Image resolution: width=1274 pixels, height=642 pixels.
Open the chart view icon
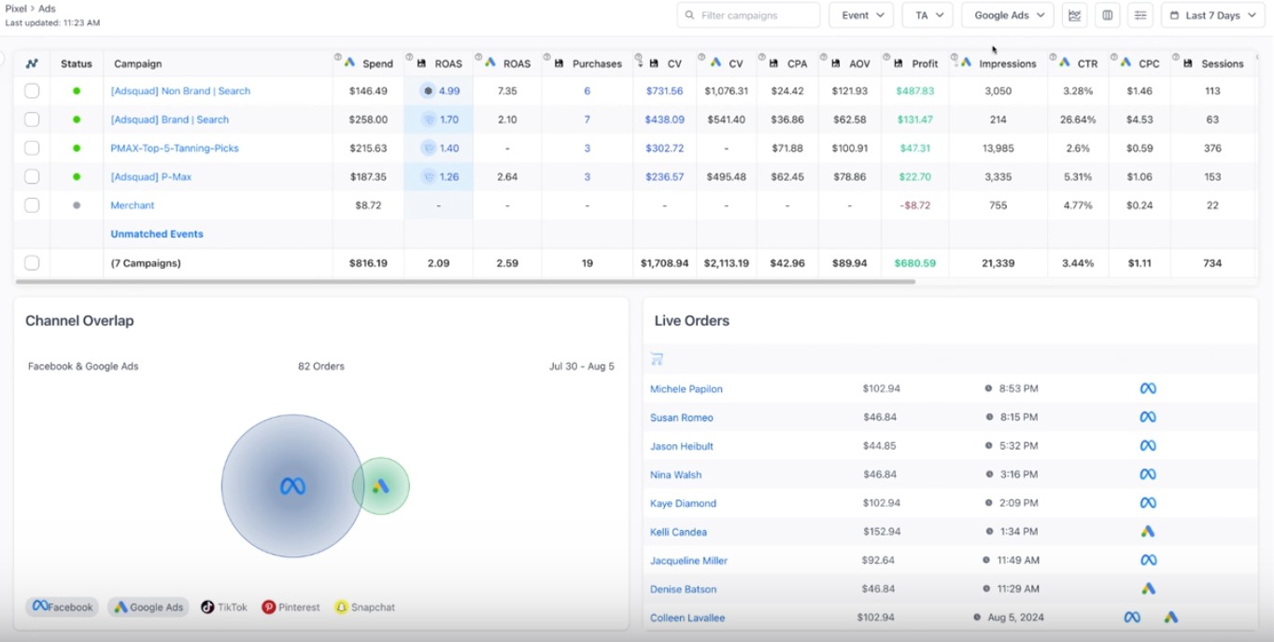[x=1075, y=15]
